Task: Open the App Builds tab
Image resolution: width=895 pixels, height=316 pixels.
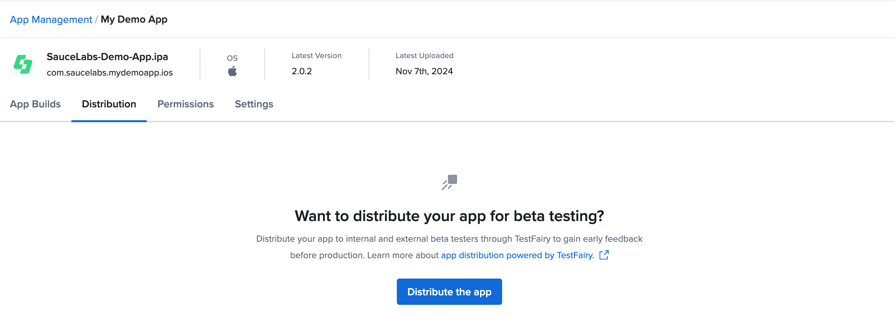Action: (x=35, y=104)
